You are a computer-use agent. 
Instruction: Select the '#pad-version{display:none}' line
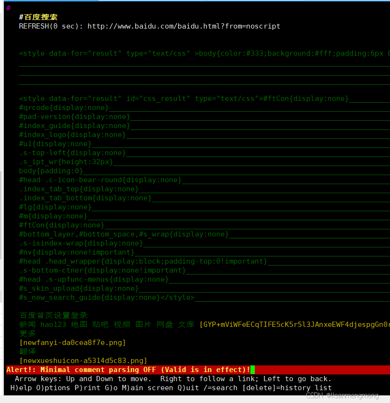point(75,117)
